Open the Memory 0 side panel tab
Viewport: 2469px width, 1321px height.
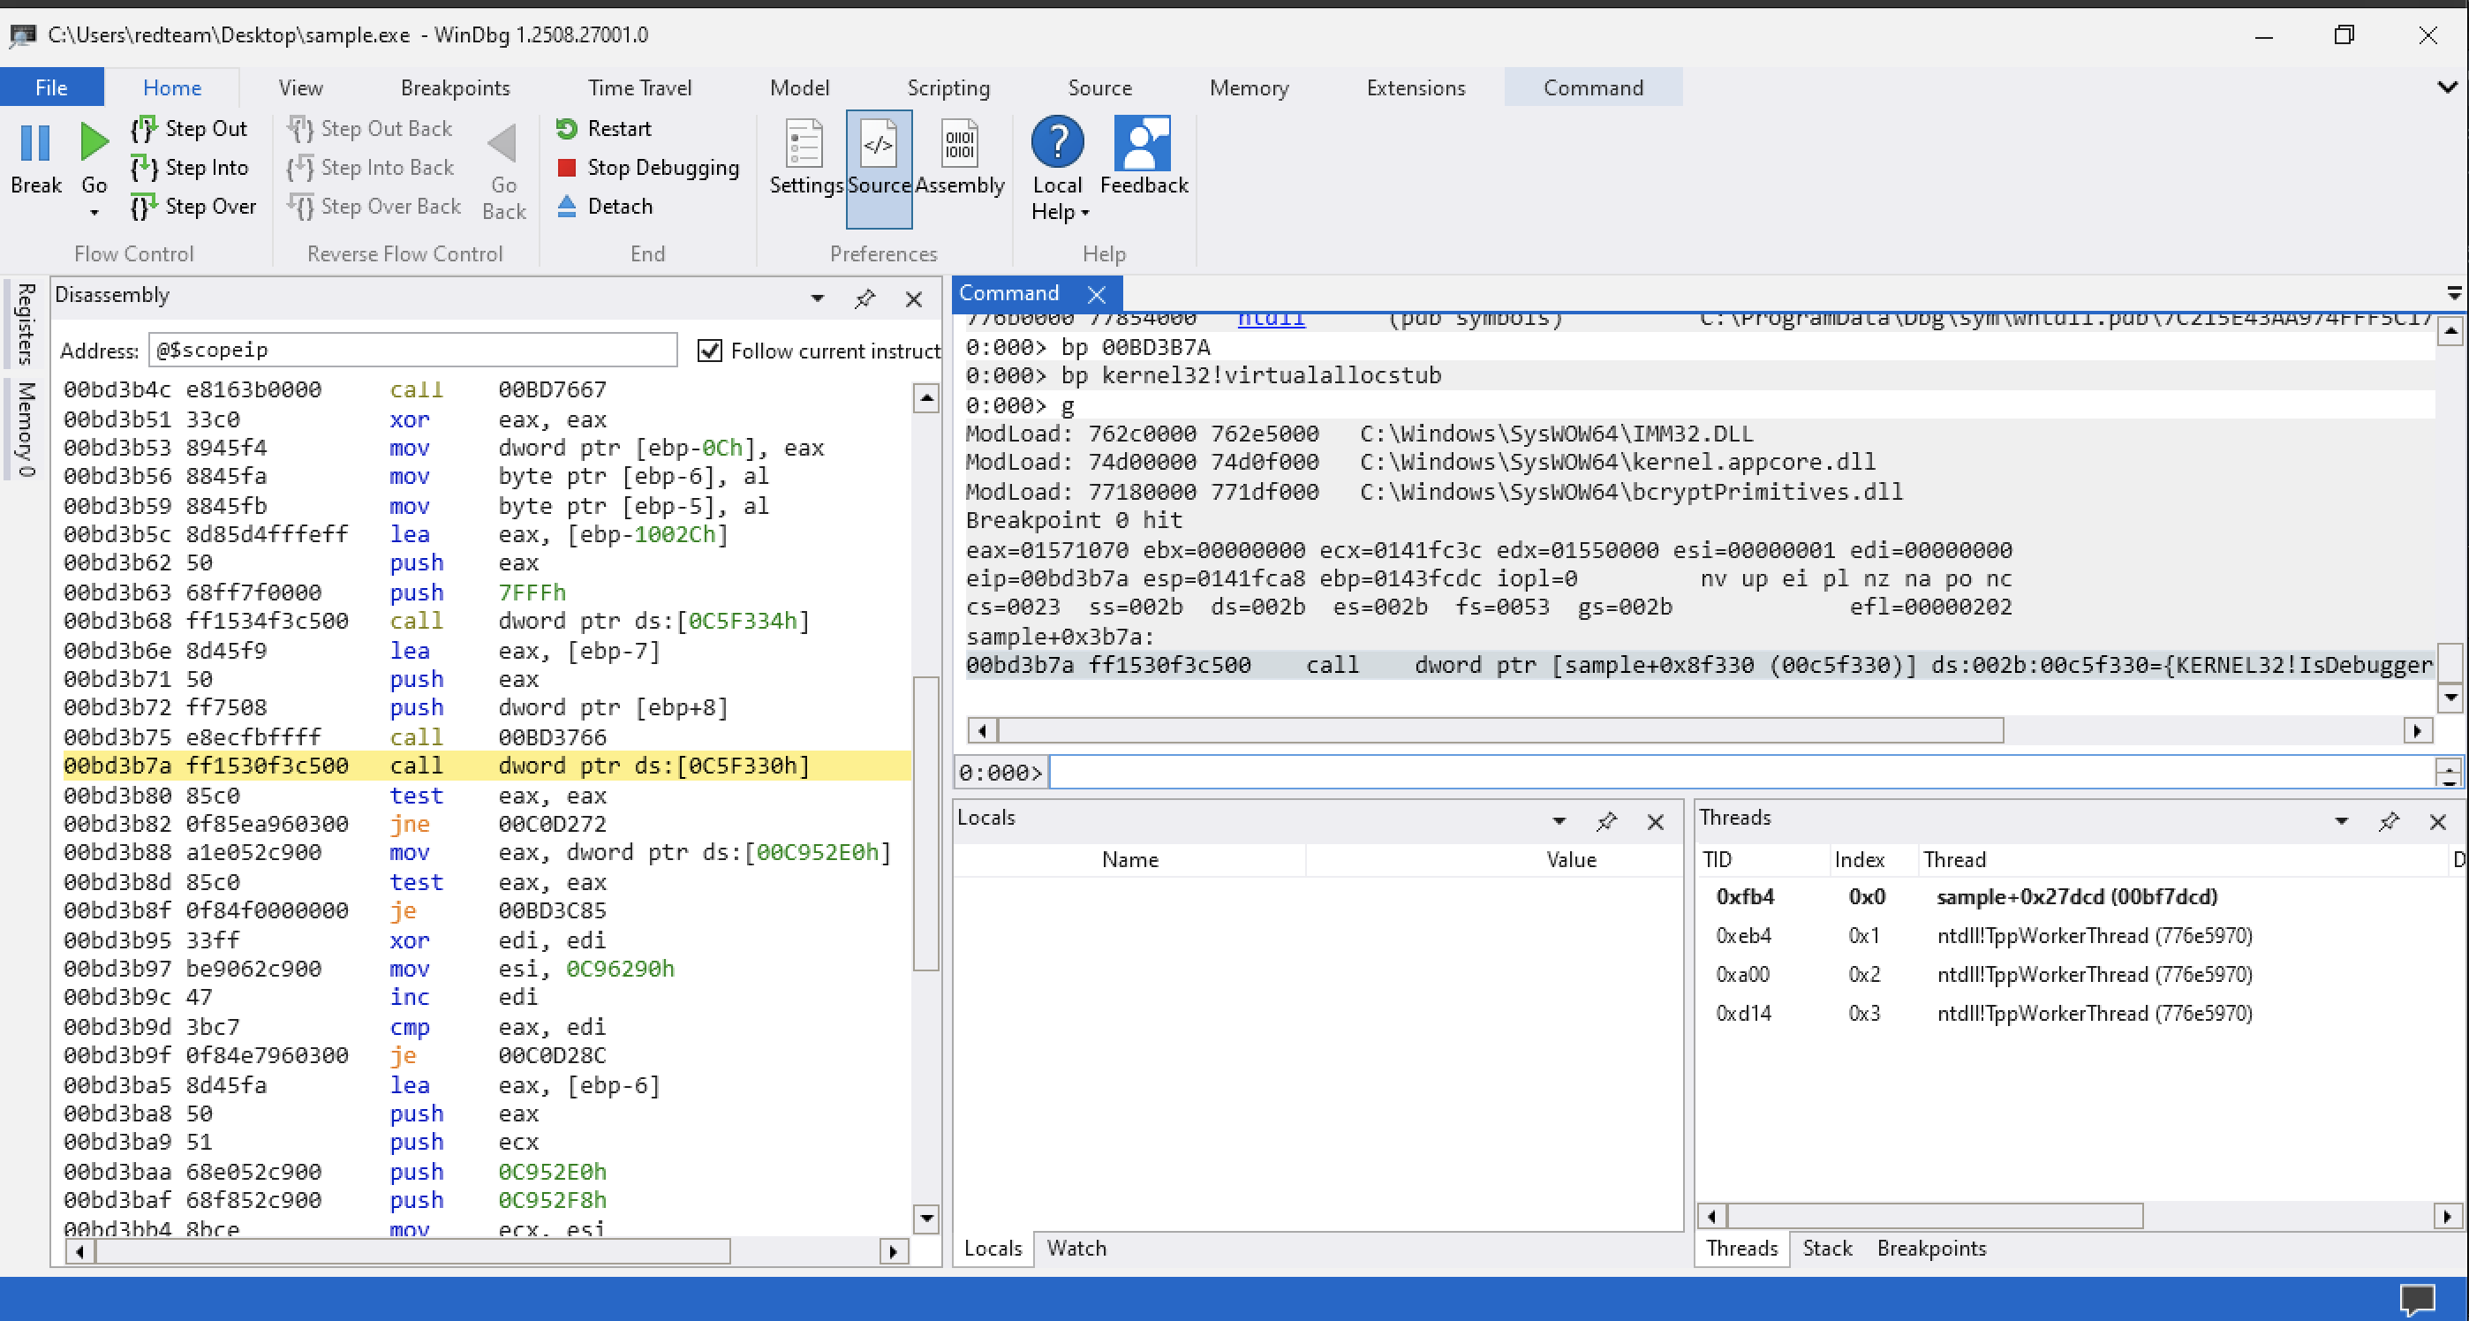coord(26,428)
